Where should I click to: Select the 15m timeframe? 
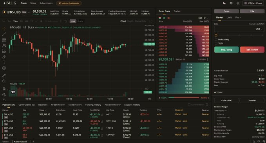point(15,21)
